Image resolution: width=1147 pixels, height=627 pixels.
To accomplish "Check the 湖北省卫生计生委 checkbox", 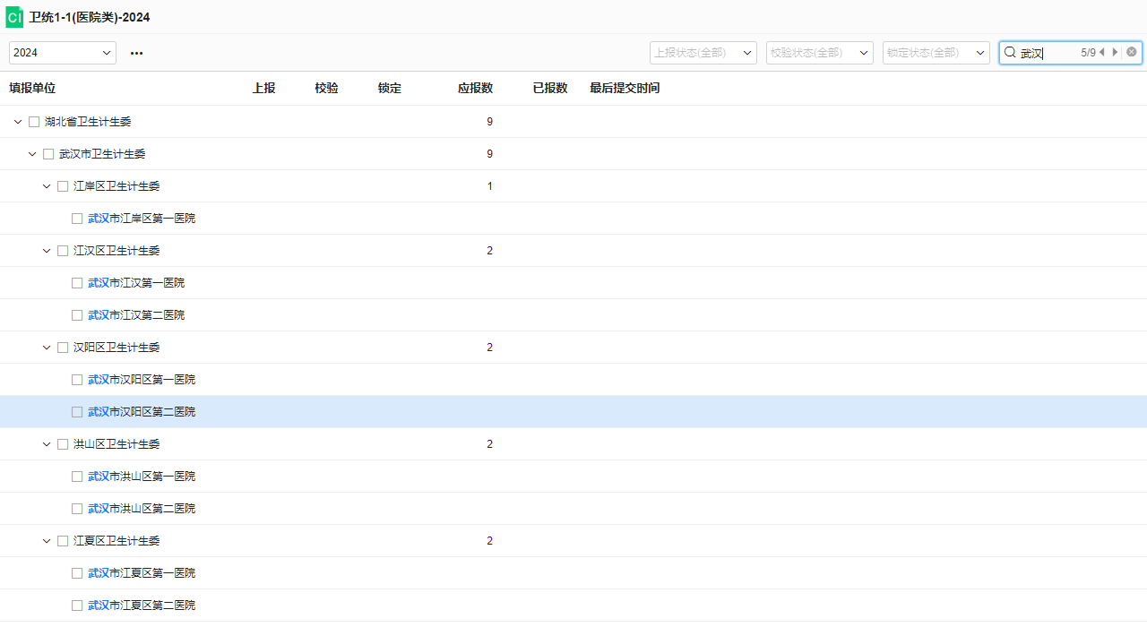I will coord(34,122).
